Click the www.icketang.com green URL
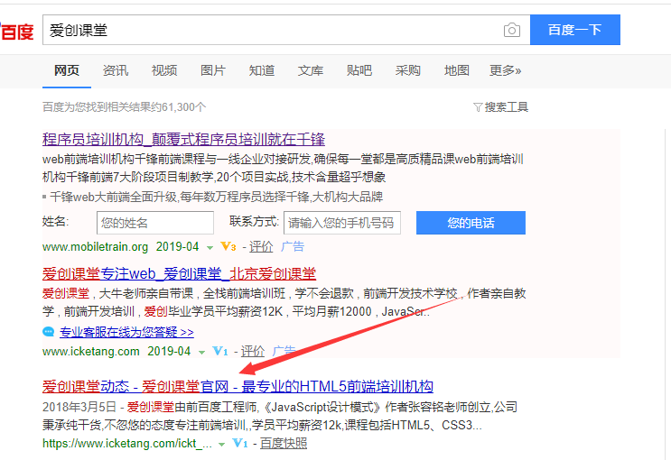671x460 pixels. point(90,352)
